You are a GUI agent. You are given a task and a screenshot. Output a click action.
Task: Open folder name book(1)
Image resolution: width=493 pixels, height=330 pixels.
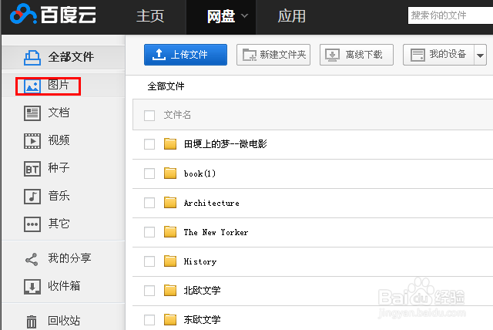pos(200,173)
